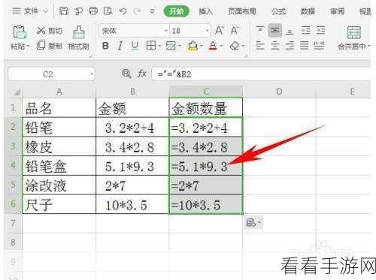Open the auto fill options icon

pyautogui.click(x=253, y=222)
